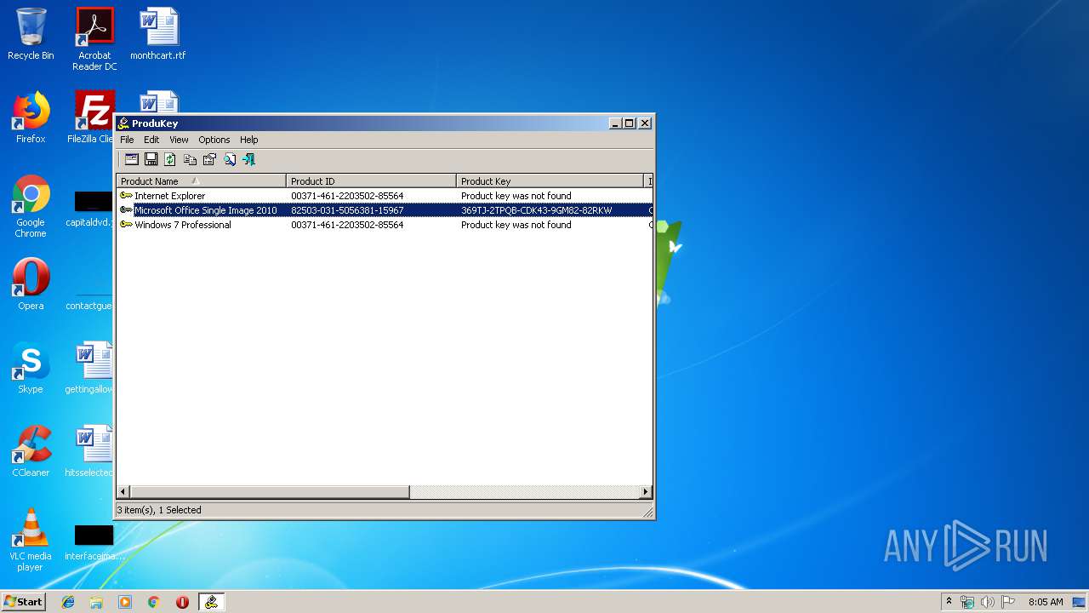Click Show Desktop button
This screenshot has width=1089, height=613.
point(1080,602)
